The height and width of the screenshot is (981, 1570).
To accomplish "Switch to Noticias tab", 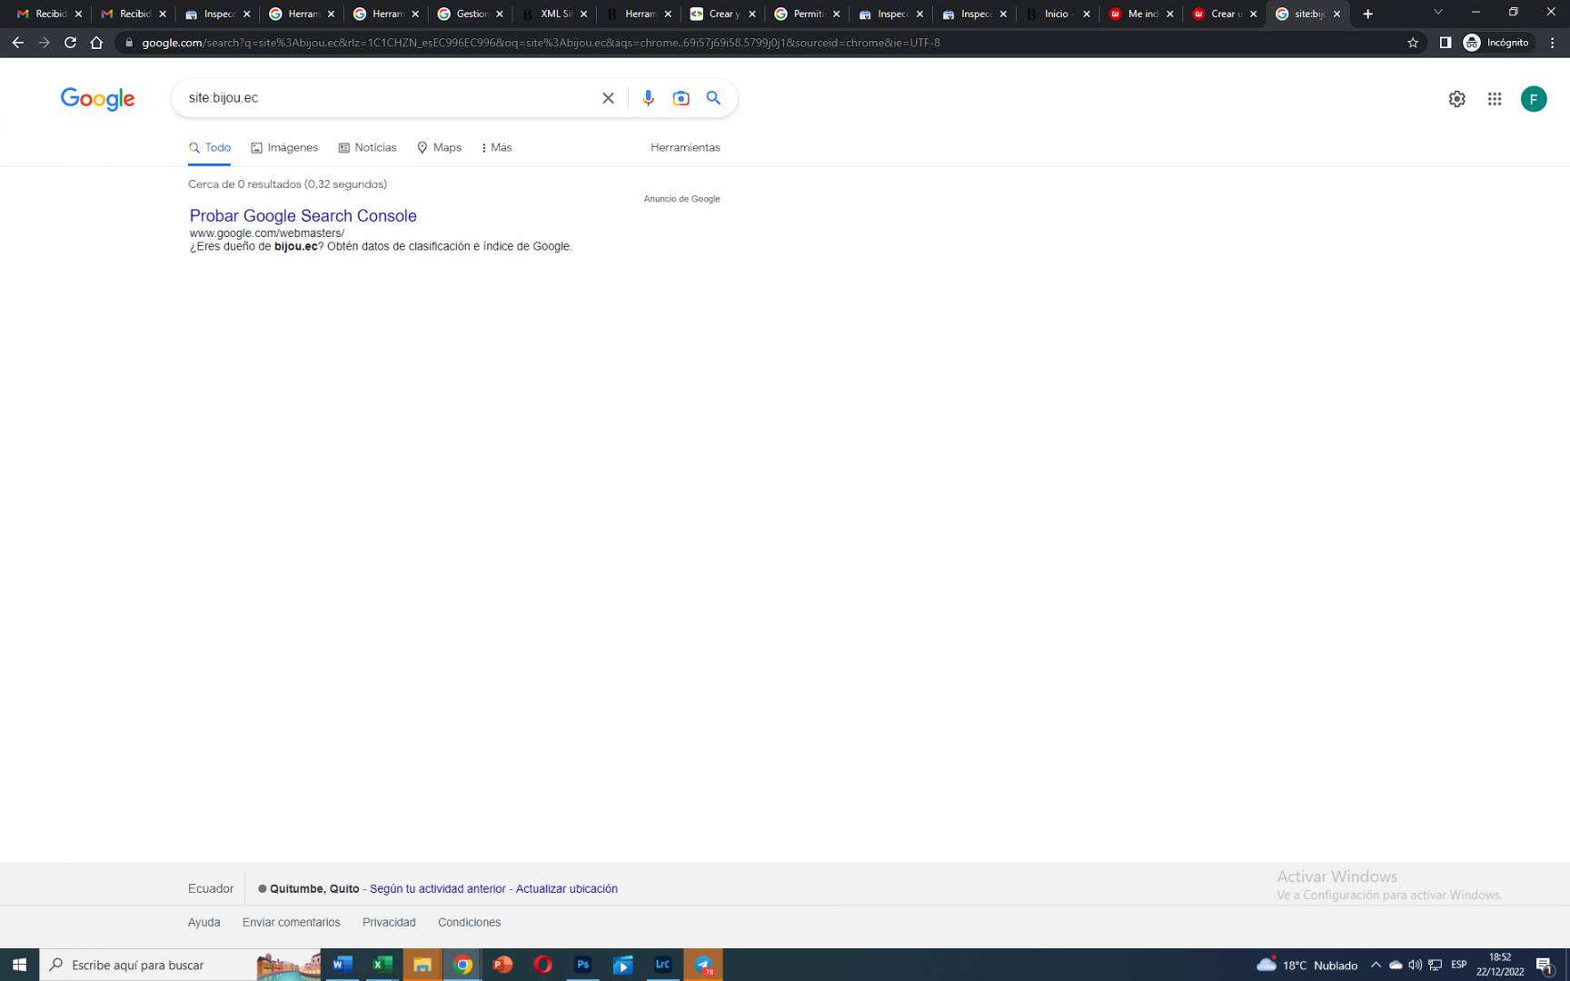I will 367,147.
